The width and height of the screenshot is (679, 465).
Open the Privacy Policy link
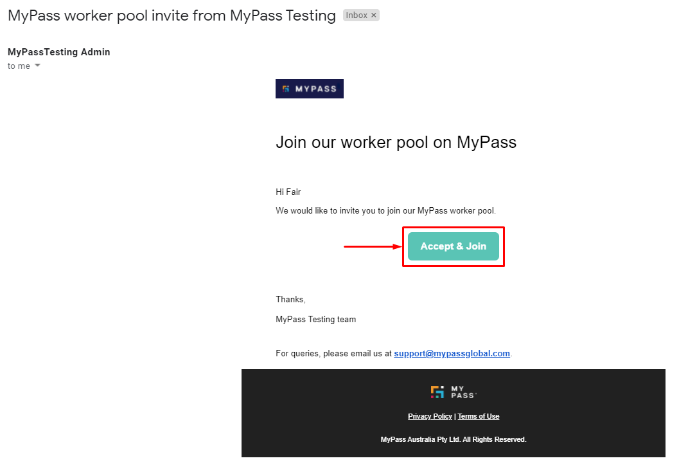[x=430, y=416]
